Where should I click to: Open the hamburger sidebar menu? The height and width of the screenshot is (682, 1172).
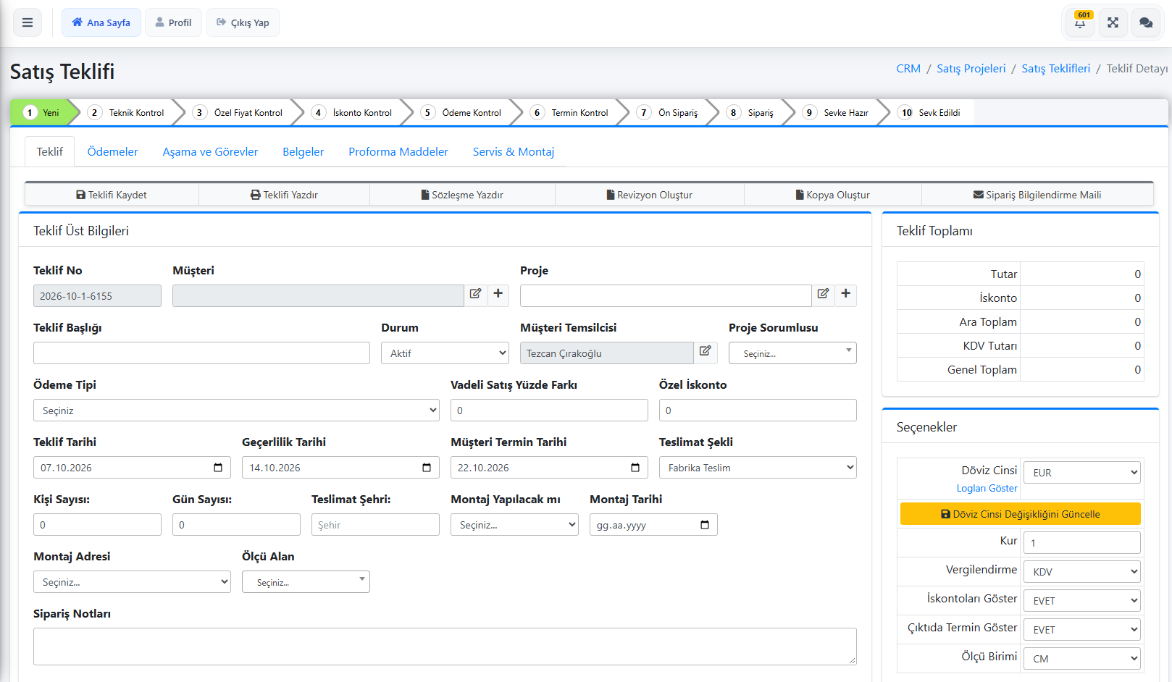point(28,22)
